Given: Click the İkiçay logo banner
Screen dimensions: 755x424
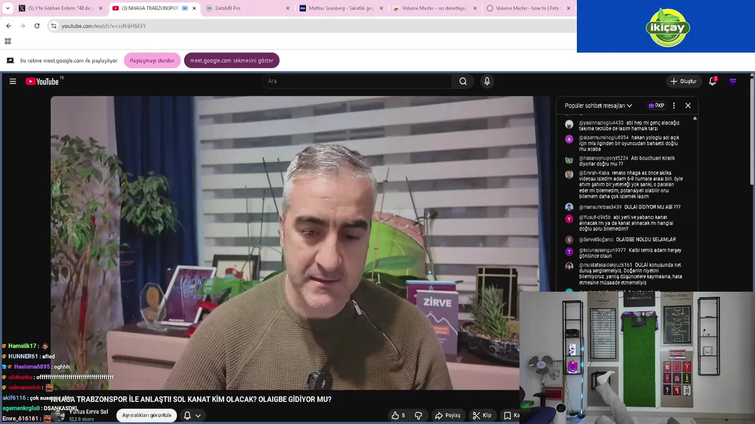Looking at the screenshot, I should pyautogui.click(x=666, y=26).
